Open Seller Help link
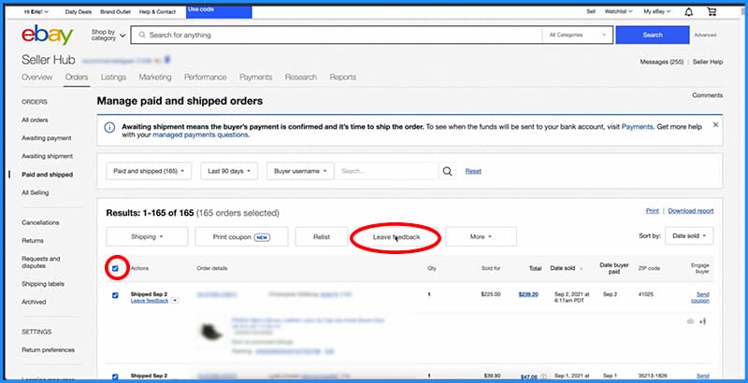Image resolution: width=748 pixels, height=383 pixels. pyautogui.click(x=708, y=62)
